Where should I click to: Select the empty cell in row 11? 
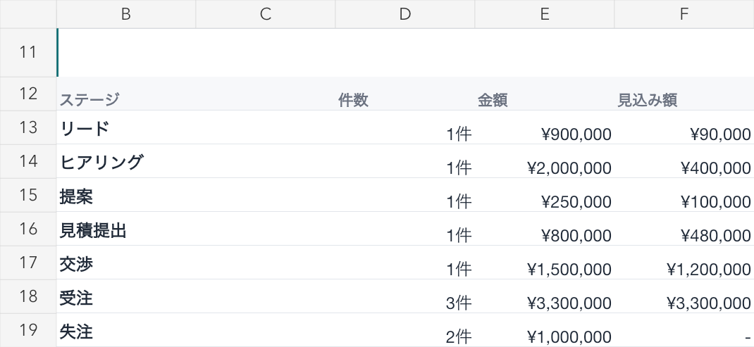(405, 52)
